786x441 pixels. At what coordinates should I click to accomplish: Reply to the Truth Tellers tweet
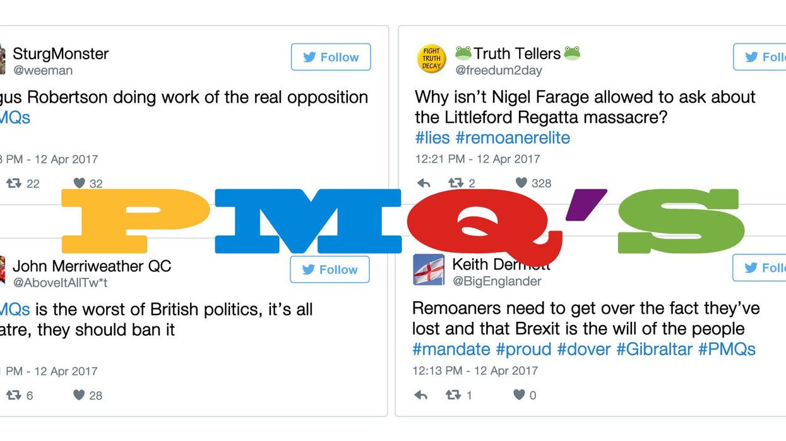[424, 183]
